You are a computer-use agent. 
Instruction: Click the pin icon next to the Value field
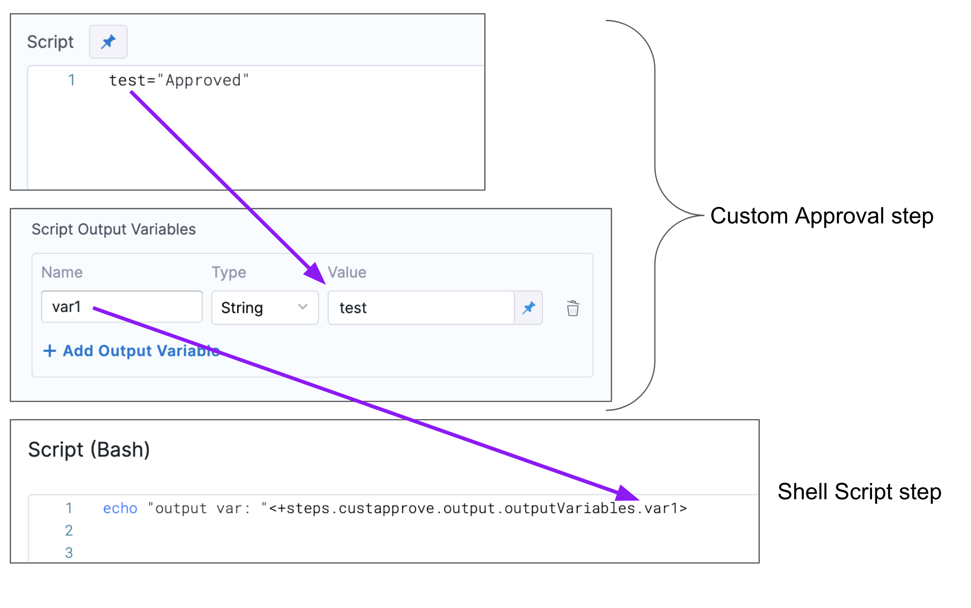[529, 308]
